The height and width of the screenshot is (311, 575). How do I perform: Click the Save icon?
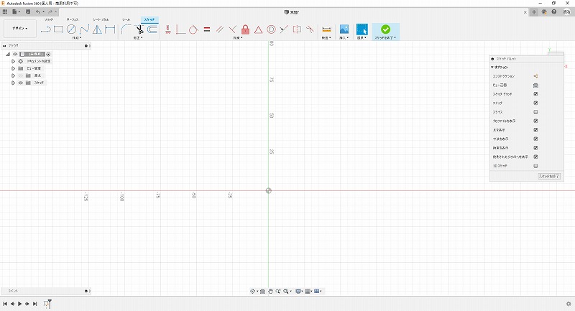tap(28, 11)
